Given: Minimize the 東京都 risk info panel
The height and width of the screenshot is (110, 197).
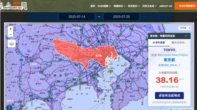Looking at the screenshot, I should [186, 36].
